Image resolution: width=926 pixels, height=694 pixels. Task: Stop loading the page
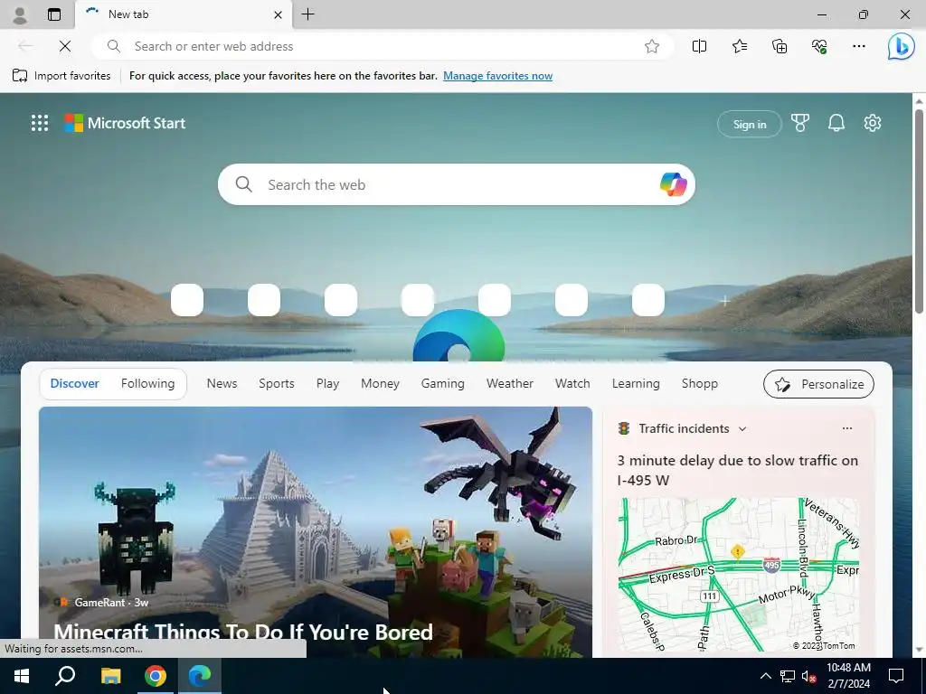(65, 46)
